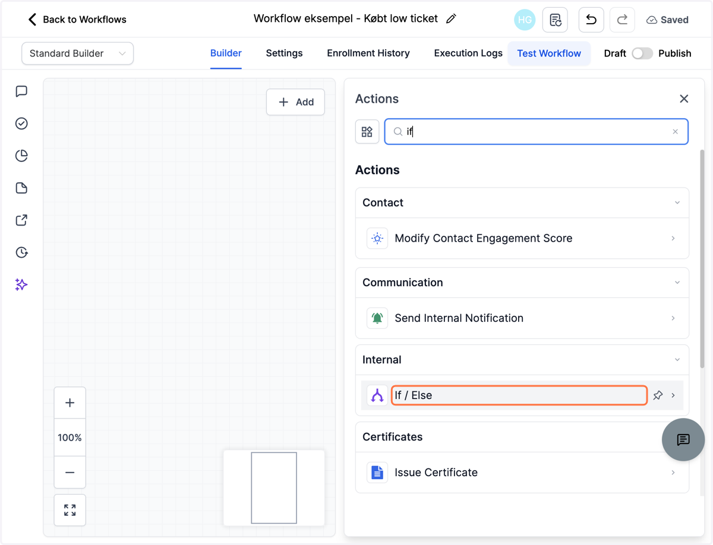
Task: Switch to the Builder tab
Action: click(226, 53)
